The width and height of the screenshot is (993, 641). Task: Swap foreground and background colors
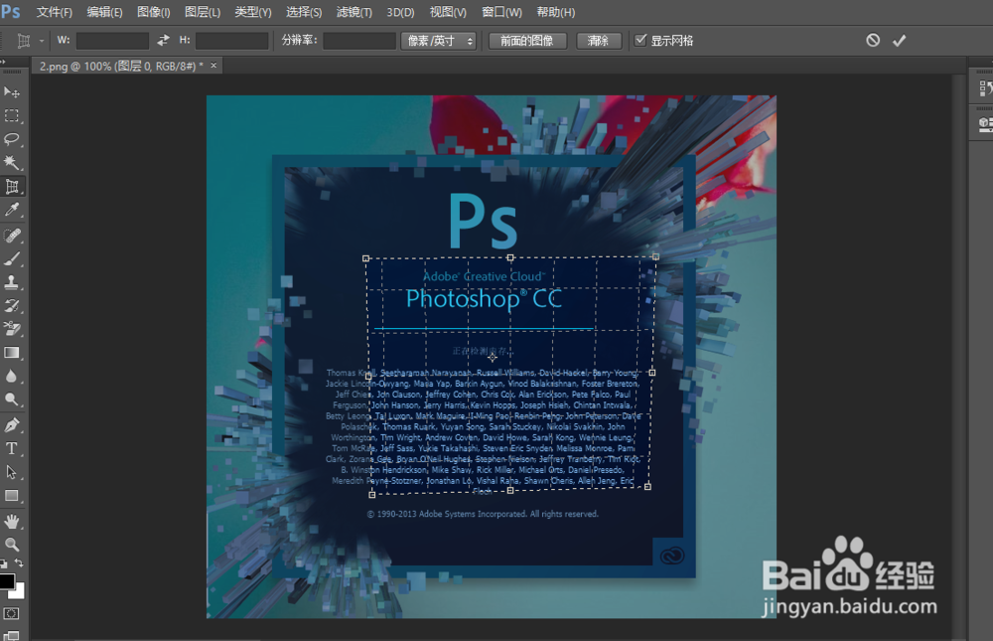(19, 563)
